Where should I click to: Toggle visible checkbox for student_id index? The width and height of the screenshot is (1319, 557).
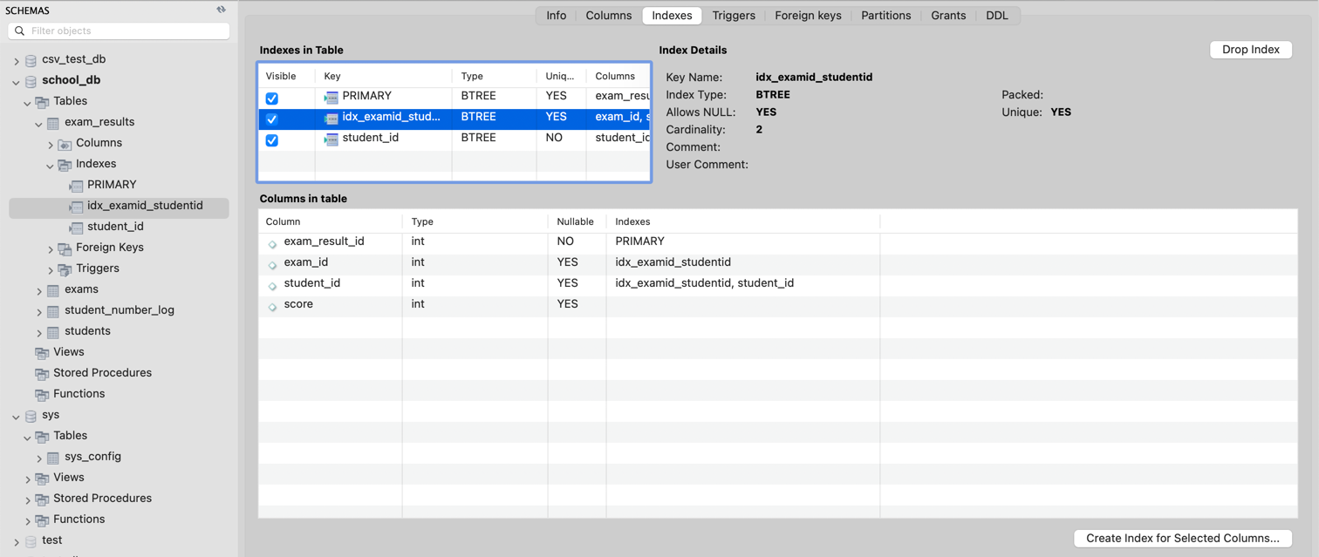(x=272, y=139)
